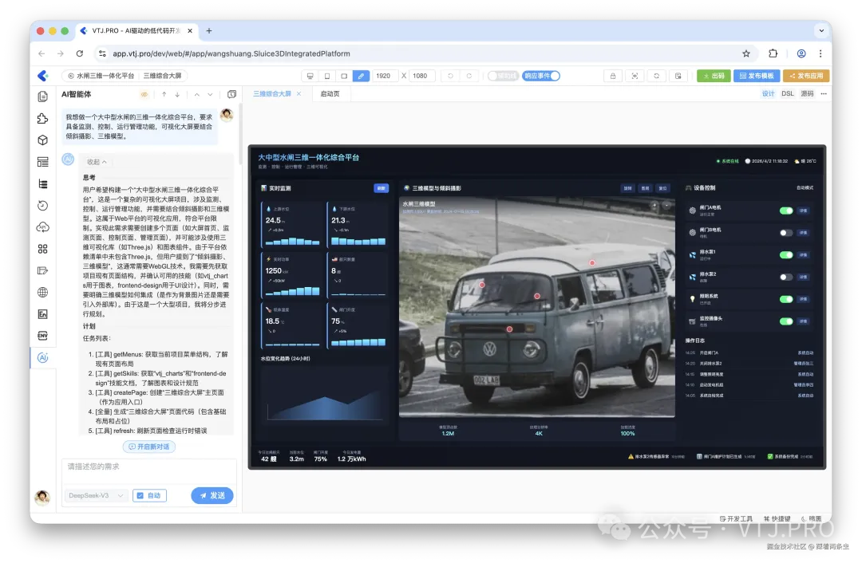
Task: Open the AI智能体 panel in left sidebar
Action: [x=42, y=357]
